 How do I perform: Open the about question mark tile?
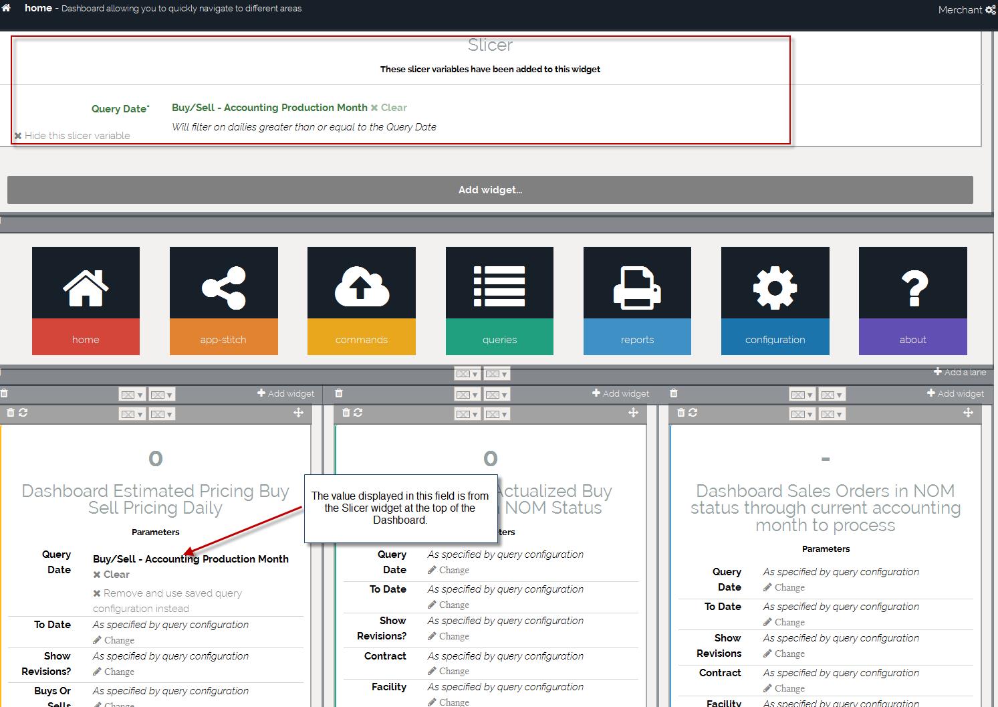coord(912,300)
